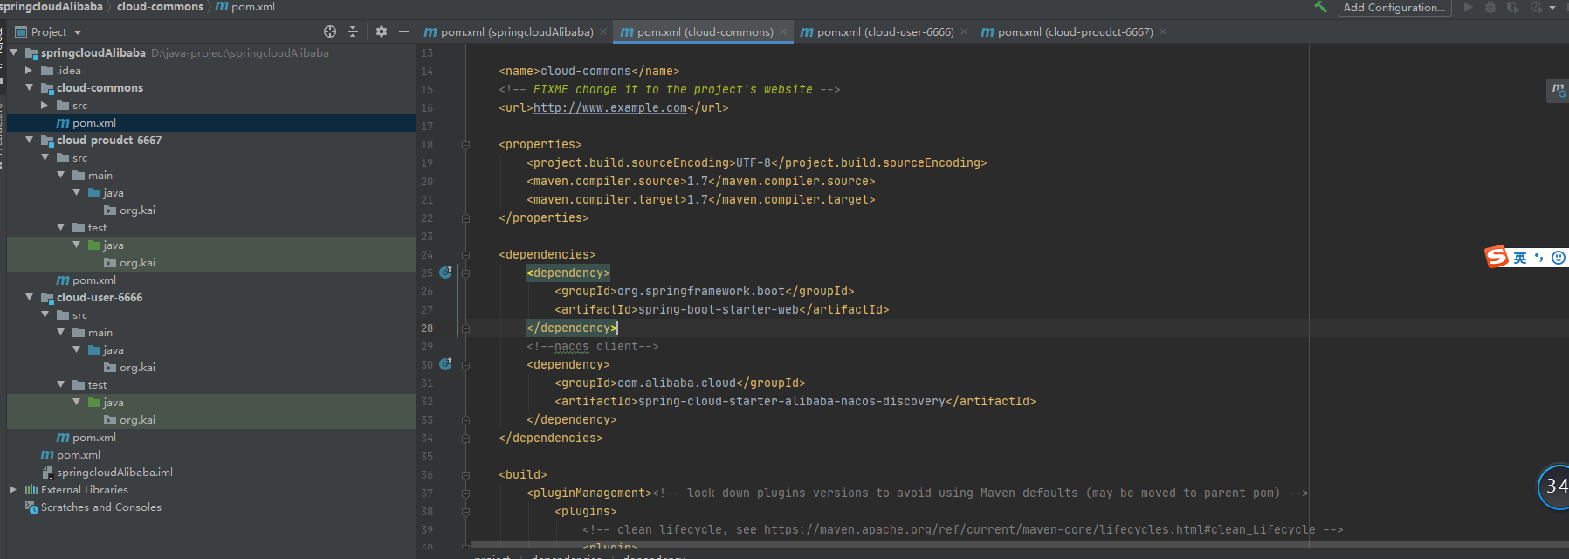Collapse the cloud-user-6666 module arrow
1569x559 pixels.
(x=30, y=297)
